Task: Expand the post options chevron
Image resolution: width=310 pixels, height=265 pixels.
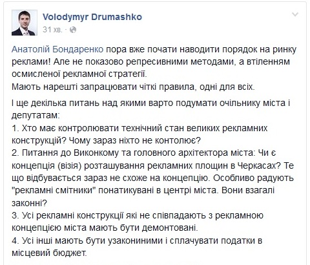Action: pos(295,15)
